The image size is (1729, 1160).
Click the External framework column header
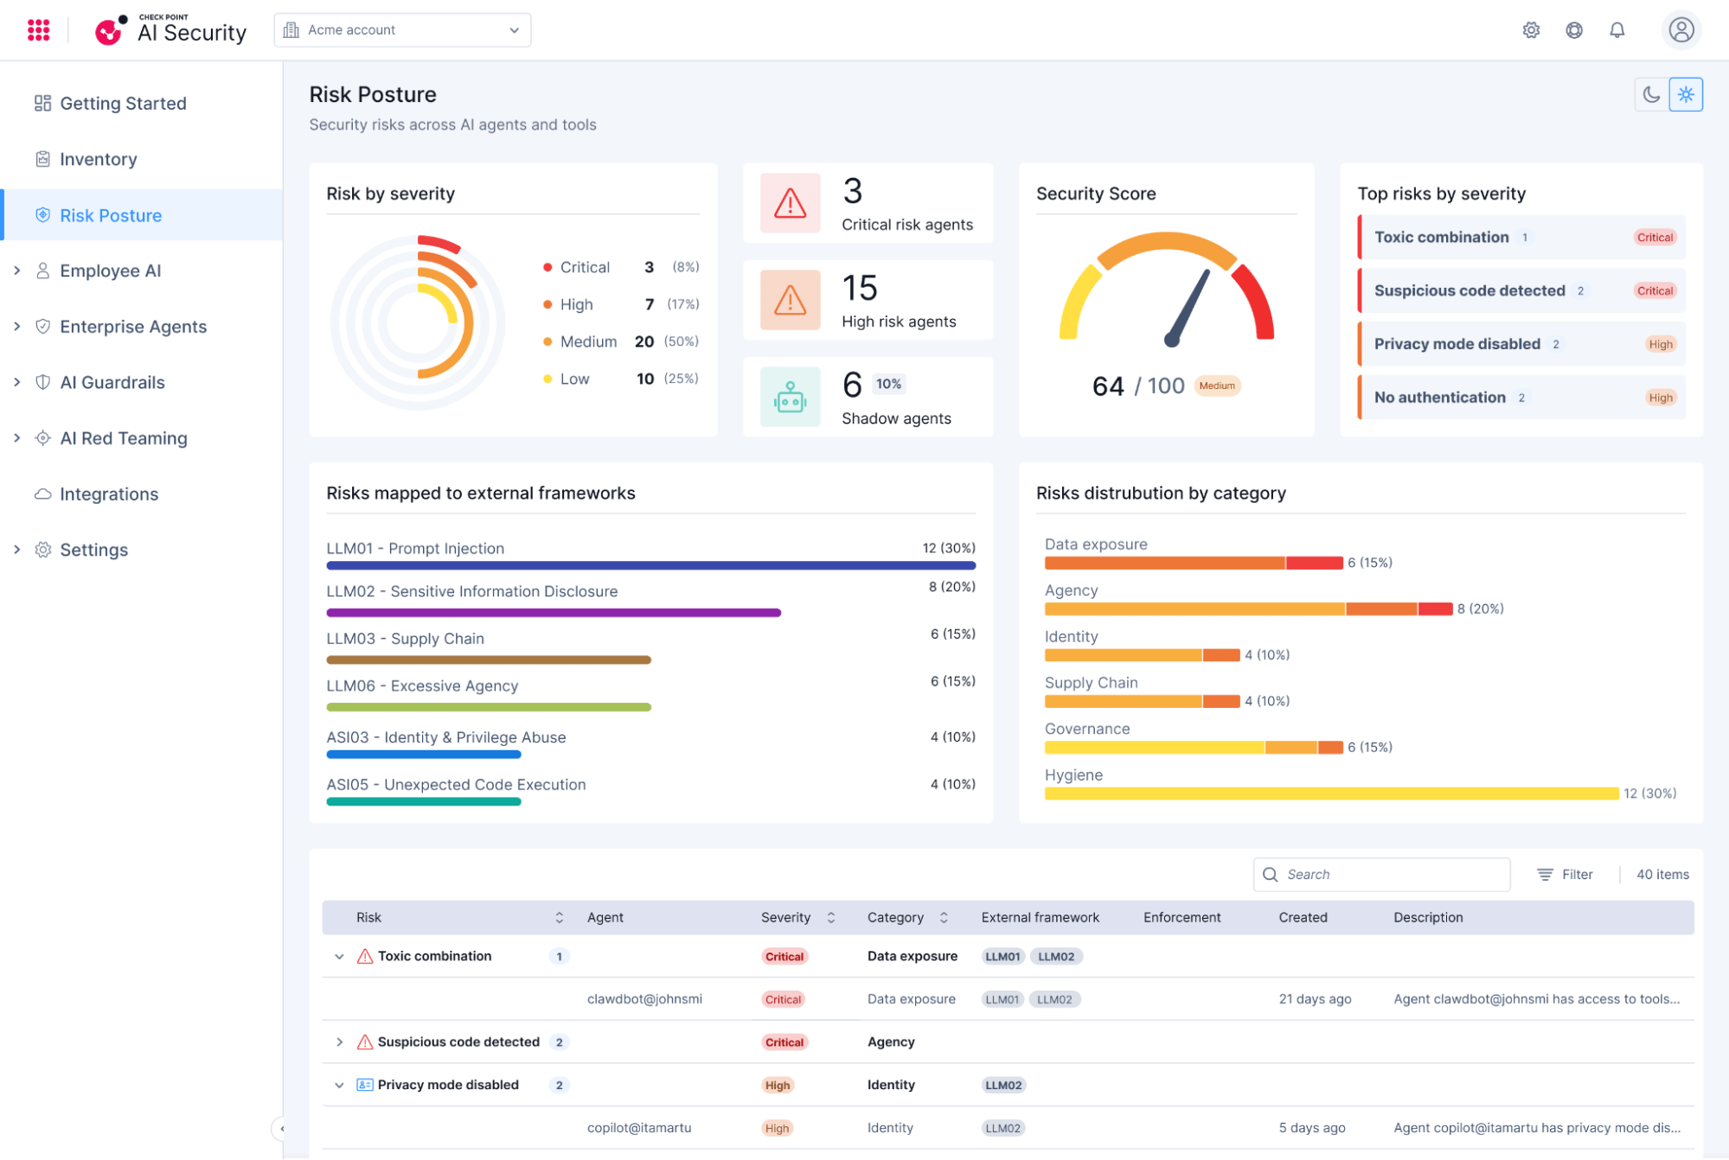pyautogui.click(x=1040, y=918)
